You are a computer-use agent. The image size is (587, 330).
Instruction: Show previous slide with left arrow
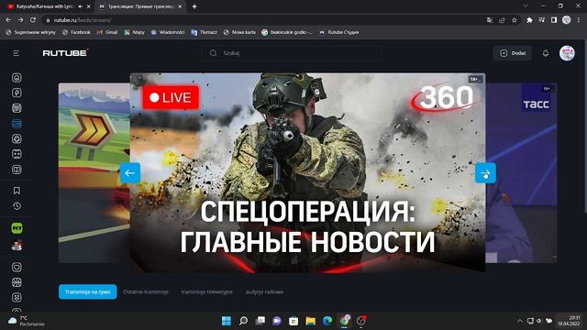coord(130,173)
